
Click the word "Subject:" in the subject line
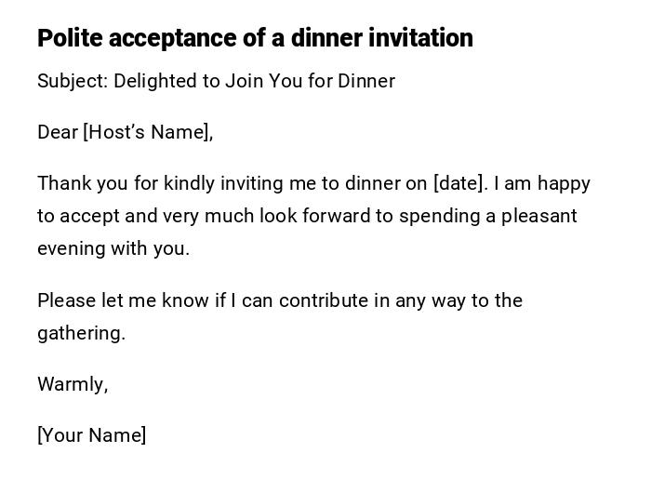pos(73,81)
